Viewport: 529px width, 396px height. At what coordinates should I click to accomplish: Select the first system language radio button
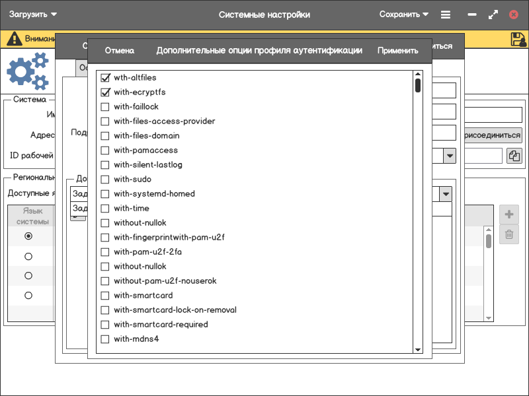(x=28, y=236)
